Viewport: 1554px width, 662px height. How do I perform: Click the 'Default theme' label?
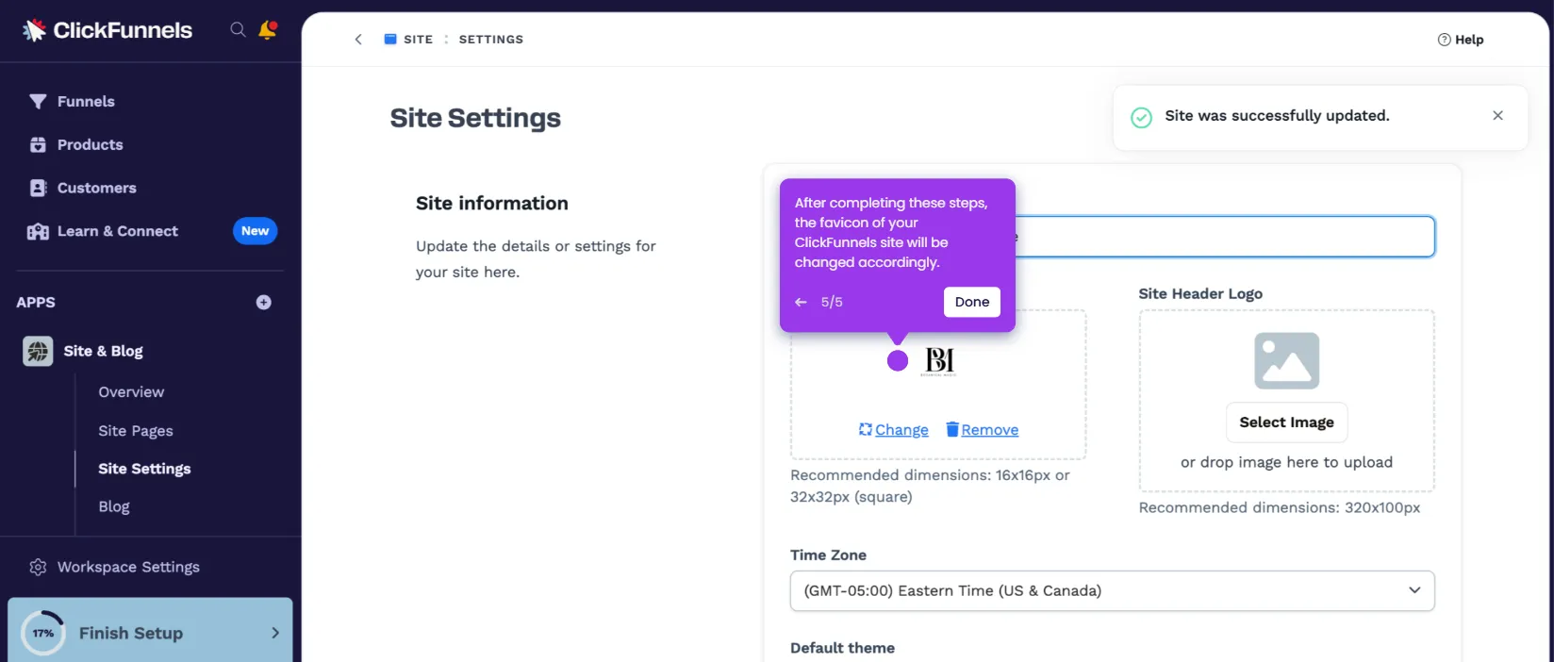[x=842, y=648]
